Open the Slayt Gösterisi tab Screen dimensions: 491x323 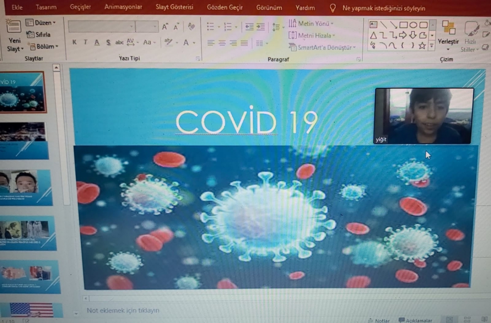174,7
